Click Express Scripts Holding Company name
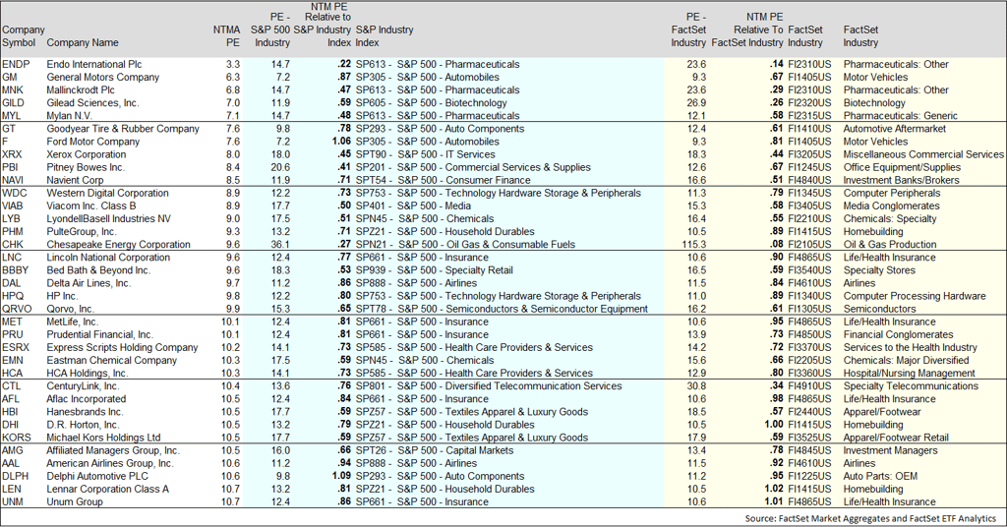The image size is (1007, 527). (x=122, y=347)
